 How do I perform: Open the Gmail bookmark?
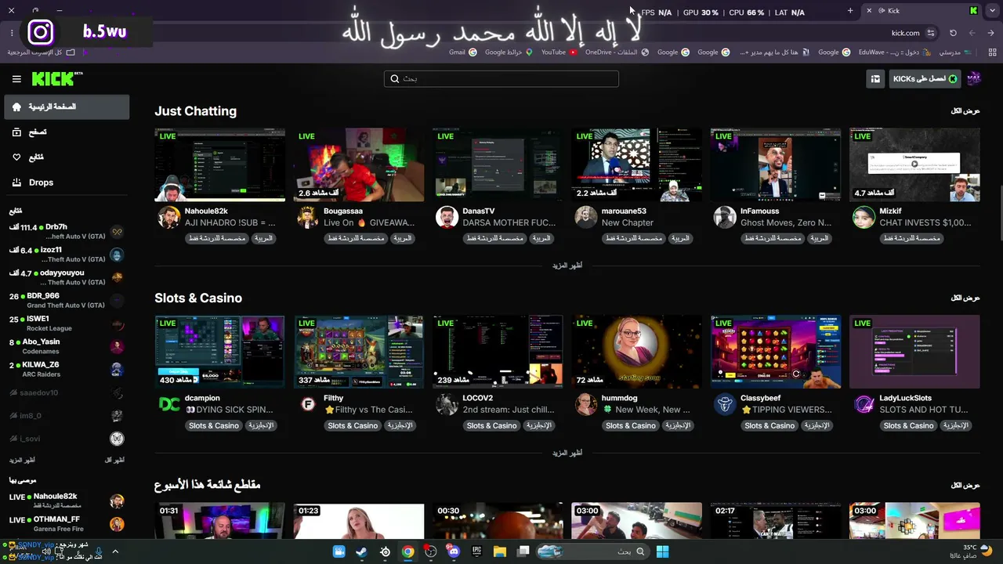(x=463, y=52)
